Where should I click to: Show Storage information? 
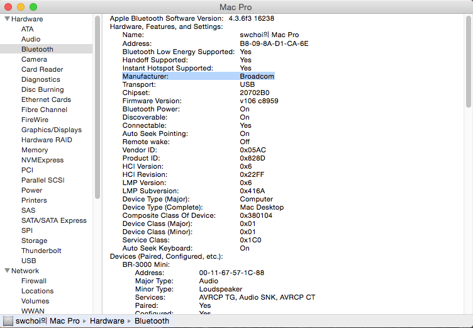pos(35,240)
